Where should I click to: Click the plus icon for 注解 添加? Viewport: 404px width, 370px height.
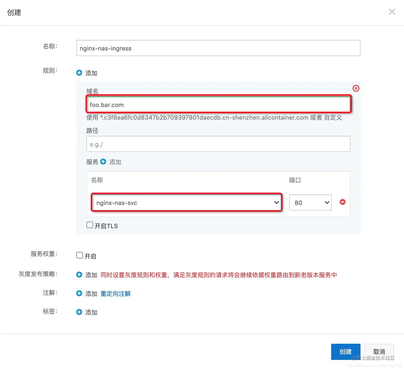pyautogui.click(x=79, y=293)
